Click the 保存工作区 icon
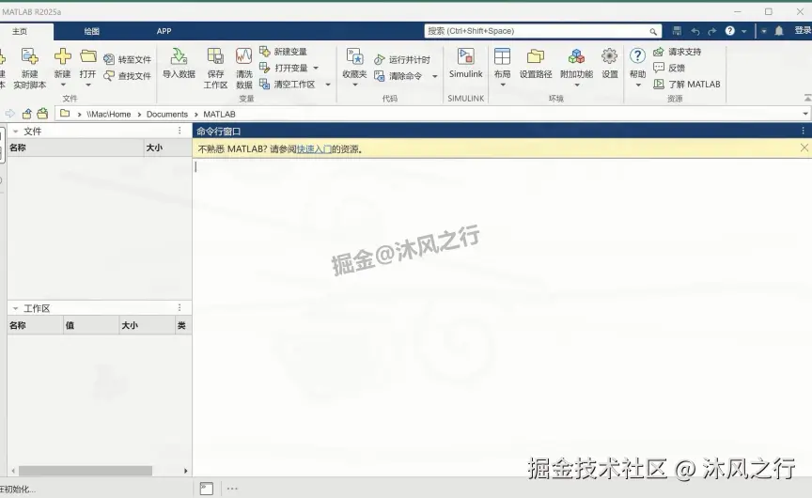This screenshot has width=812, height=498. 215,56
